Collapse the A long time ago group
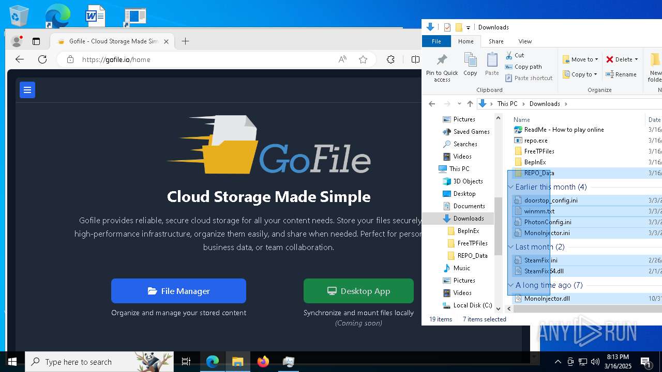Screen dimensions: 662x372 coord(511,285)
